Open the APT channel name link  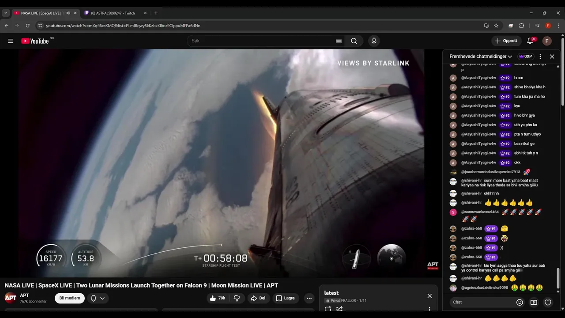point(25,295)
